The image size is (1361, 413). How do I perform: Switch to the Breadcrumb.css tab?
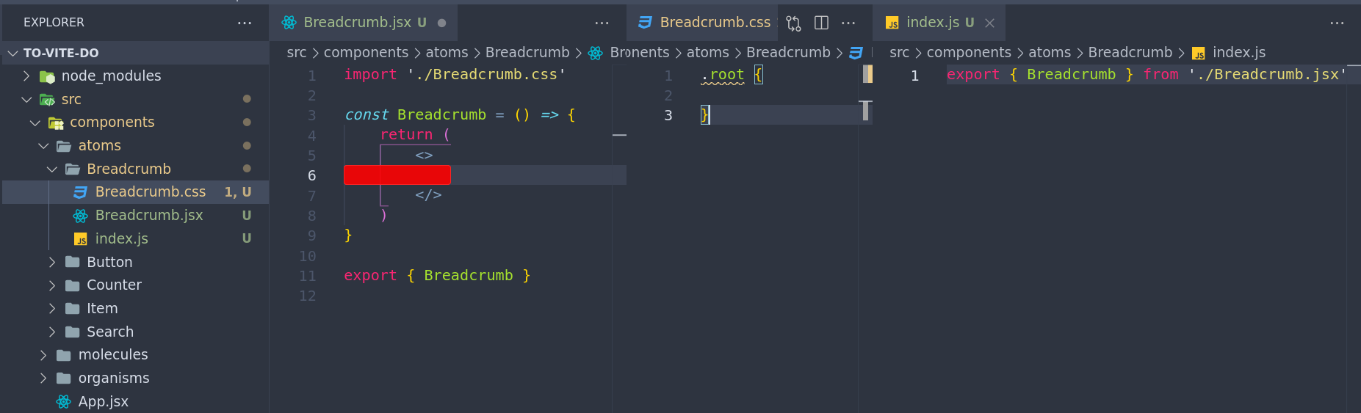click(703, 23)
